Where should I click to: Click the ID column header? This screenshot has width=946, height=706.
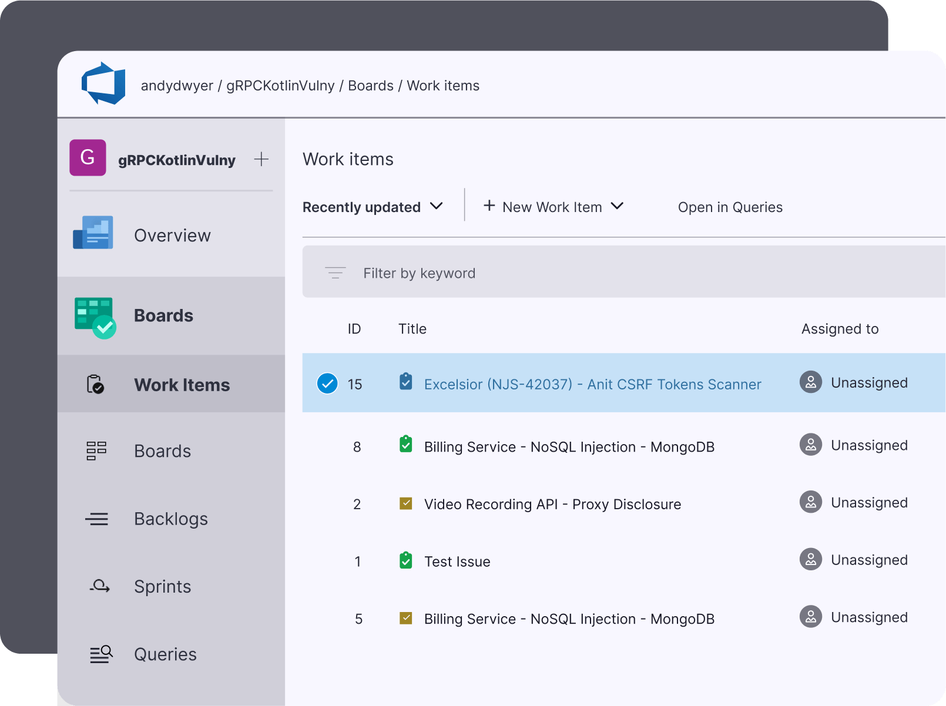click(354, 329)
